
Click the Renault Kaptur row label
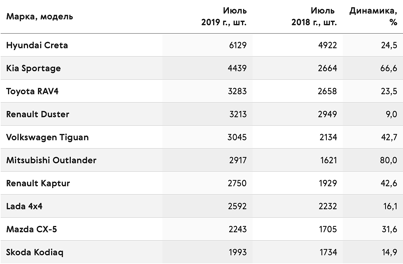[38, 184]
